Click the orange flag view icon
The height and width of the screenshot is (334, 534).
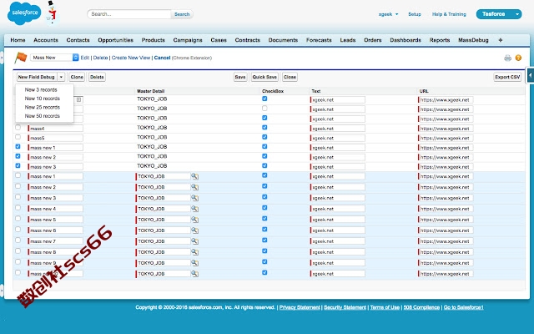coord(20,58)
